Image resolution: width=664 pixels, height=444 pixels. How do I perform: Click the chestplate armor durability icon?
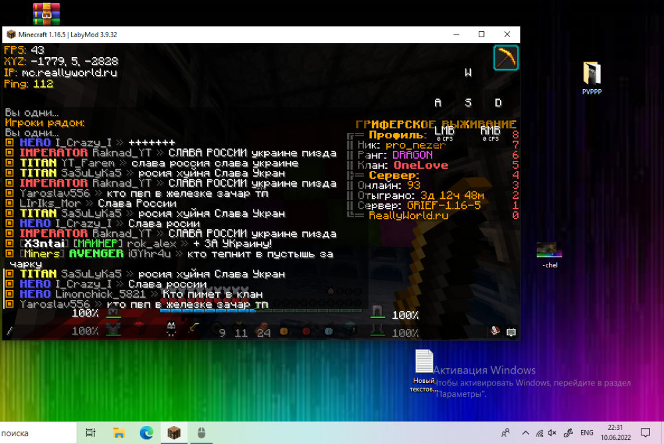(113, 329)
